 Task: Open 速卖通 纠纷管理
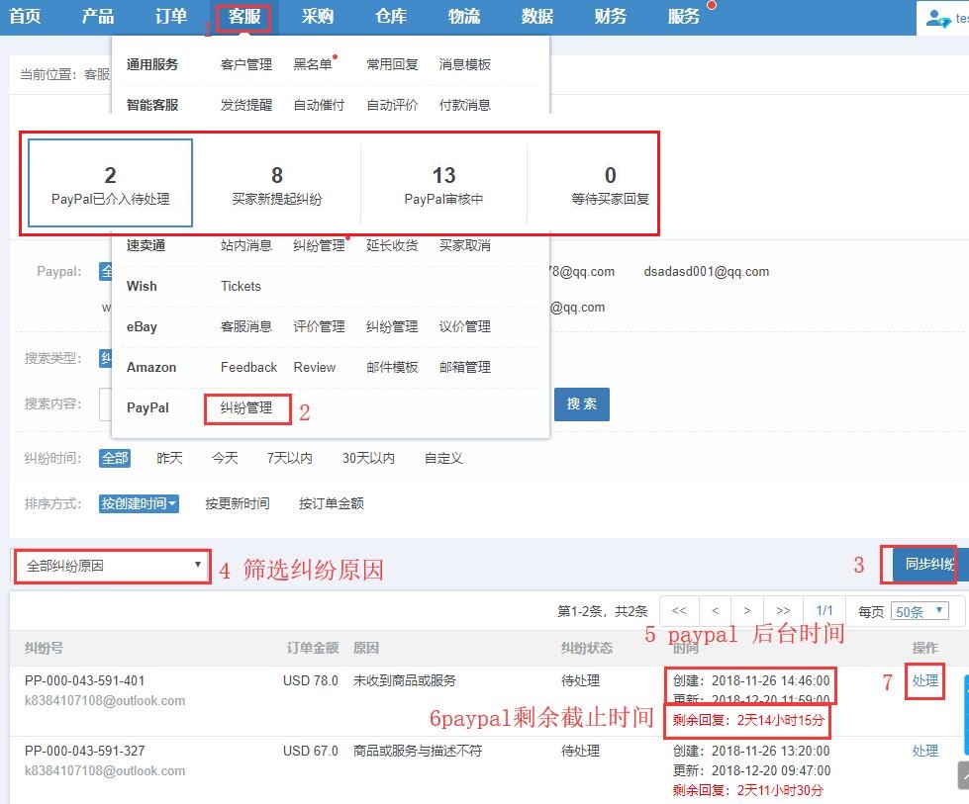tap(319, 246)
